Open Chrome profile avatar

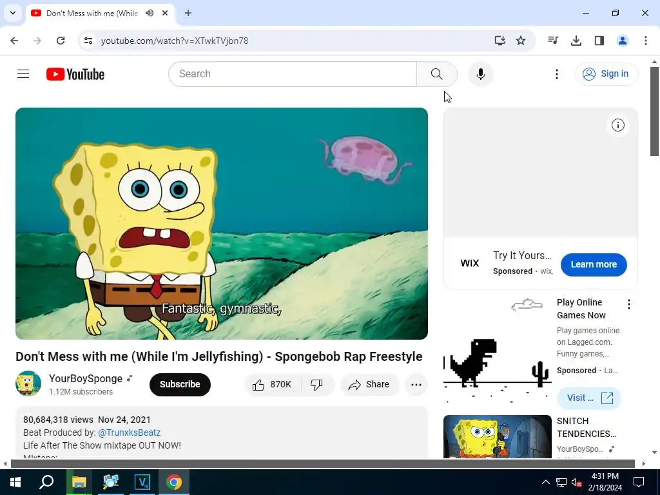(622, 41)
